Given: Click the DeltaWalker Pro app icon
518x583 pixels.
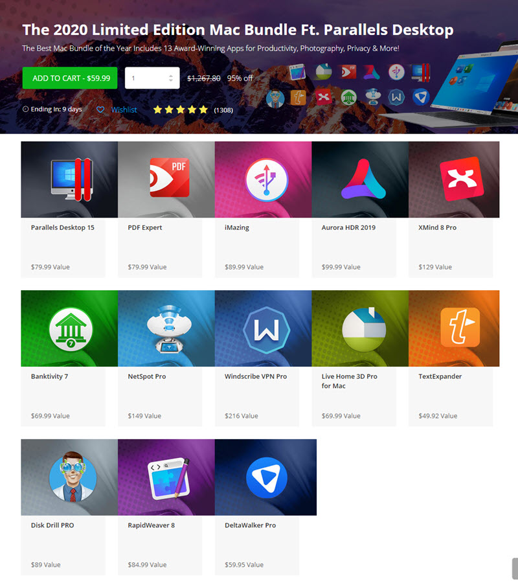Looking at the screenshot, I should point(266,477).
